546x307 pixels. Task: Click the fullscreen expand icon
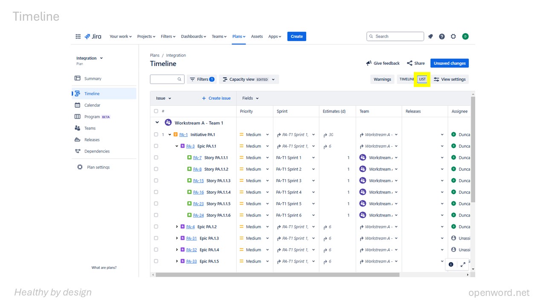[463, 264]
